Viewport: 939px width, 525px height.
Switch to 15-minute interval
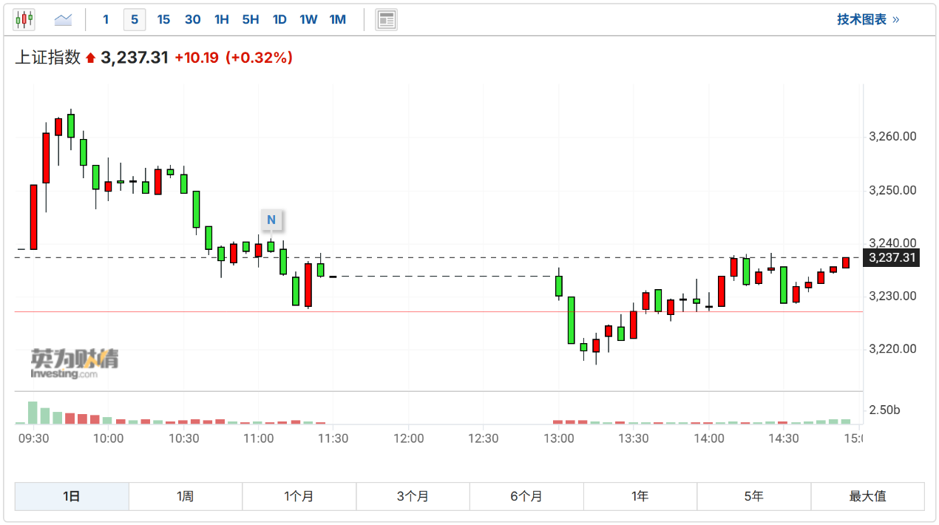(163, 20)
